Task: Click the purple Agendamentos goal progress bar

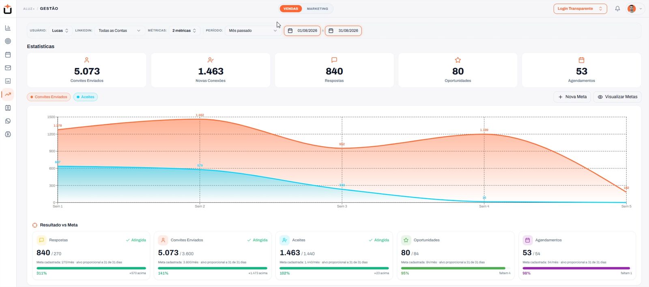Action: point(576,268)
